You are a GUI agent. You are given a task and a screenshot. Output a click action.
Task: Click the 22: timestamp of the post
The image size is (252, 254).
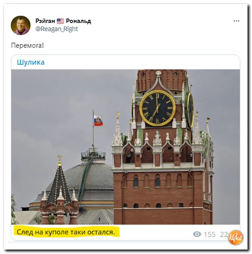[224, 235]
